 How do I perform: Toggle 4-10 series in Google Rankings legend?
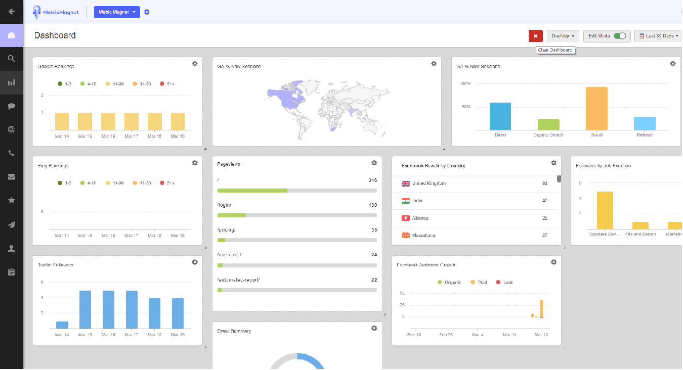tap(88, 83)
